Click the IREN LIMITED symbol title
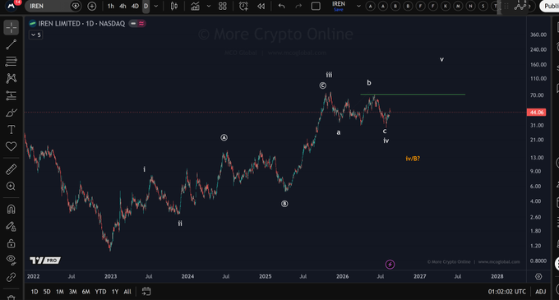The image size is (559, 300). coord(81,24)
